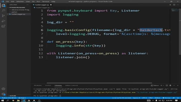
Task: Click the horizontal editor scrollbar
Action: pos(99,83)
